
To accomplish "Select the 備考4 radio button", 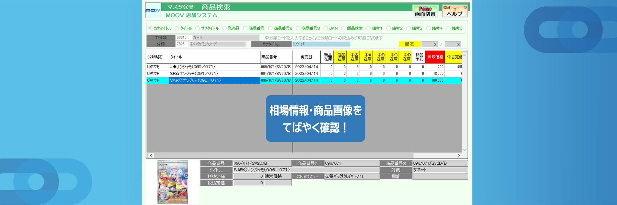I will tap(428, 28).
